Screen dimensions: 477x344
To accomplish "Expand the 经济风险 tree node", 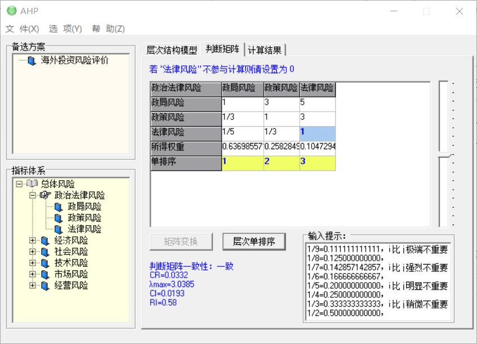I will pyautogui.click(x=33, y=240).
